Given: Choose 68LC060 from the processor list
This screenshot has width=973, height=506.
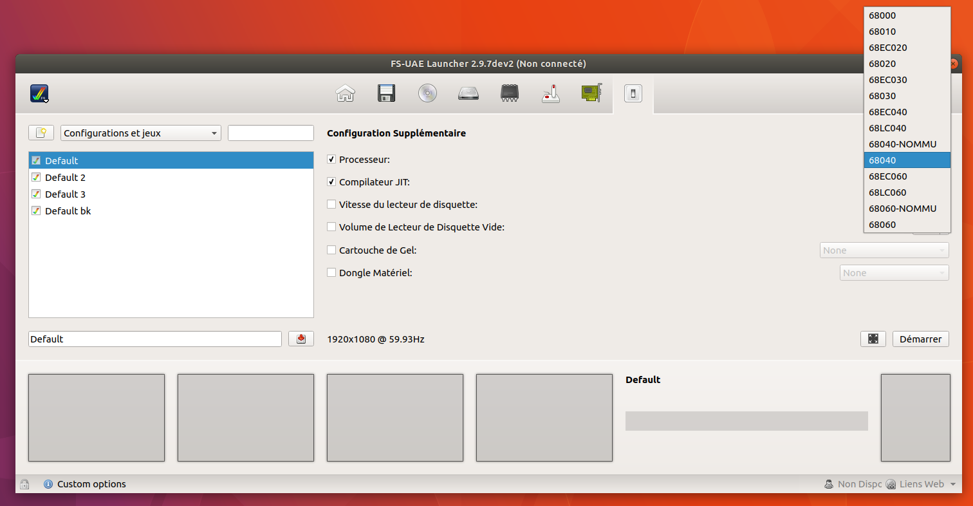Looking at the screenshot, I should click(907, 192).
